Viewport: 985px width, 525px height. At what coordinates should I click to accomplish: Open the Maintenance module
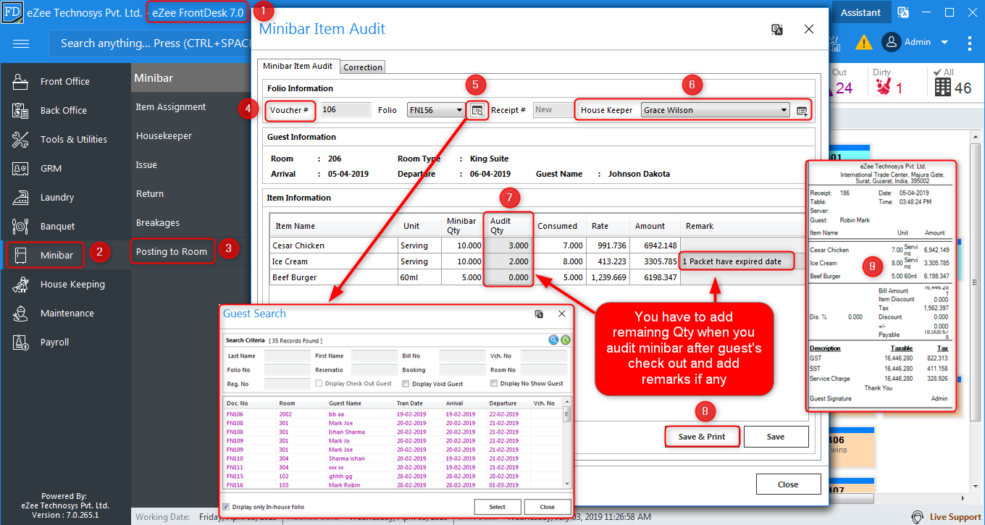tap(65, 313)
